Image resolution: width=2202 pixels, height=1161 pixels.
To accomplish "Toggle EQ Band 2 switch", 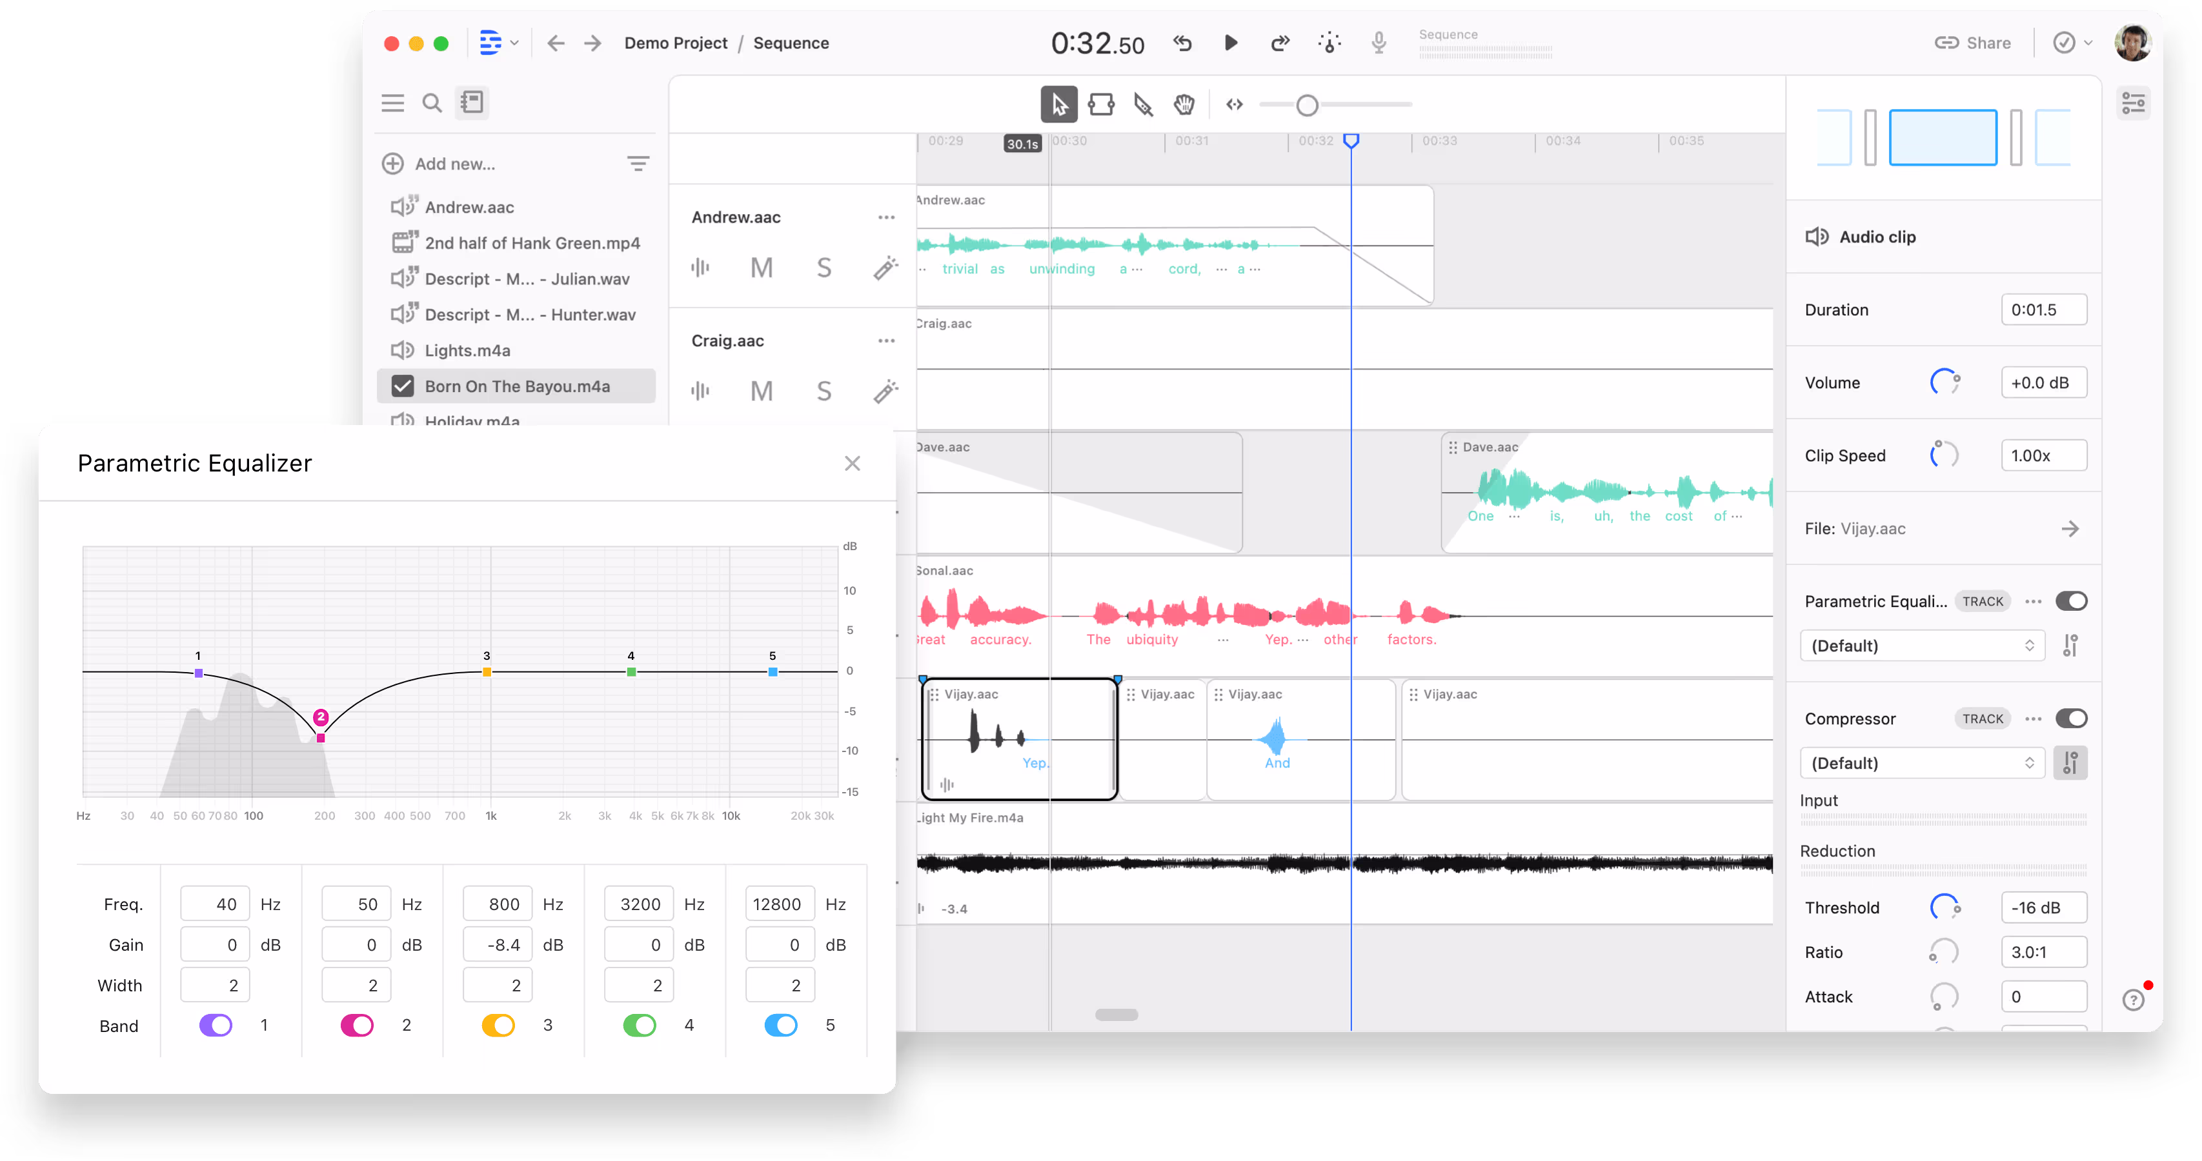I will (356, 1025).
